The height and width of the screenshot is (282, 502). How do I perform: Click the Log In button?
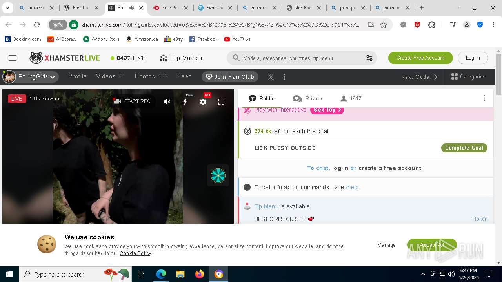(473, 58)
